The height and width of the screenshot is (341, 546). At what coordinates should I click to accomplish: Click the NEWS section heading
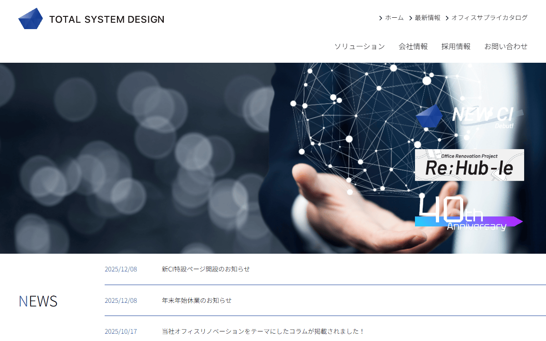click(x=38, y=301)
